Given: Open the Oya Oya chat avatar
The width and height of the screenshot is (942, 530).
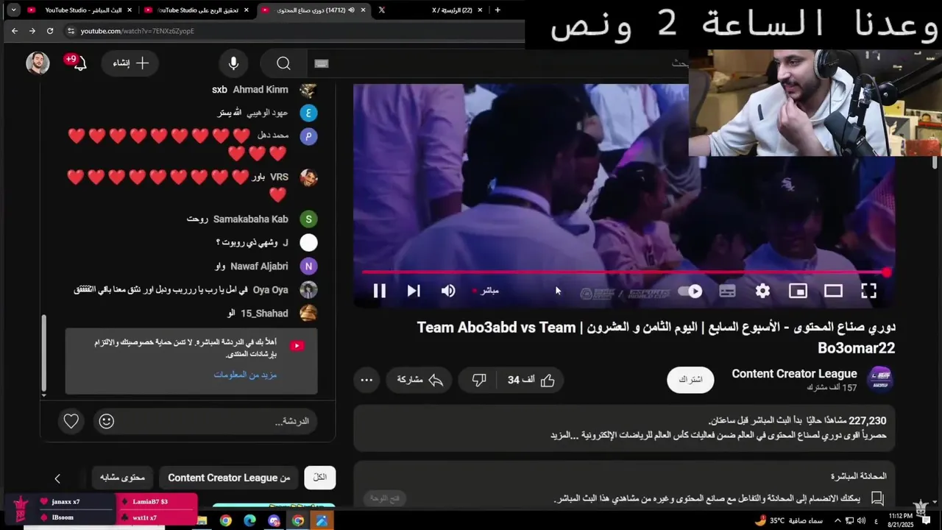Looking at the screenshot, I should pos(308,290).
